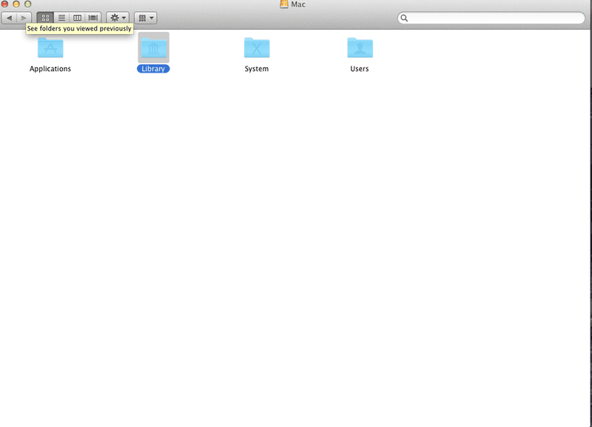Click the Applications folder label
592x427 pixels.
[x=50, y=69]
